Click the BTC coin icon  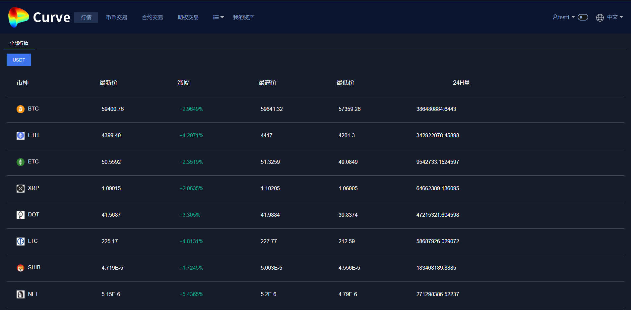[x=21, y=109]
